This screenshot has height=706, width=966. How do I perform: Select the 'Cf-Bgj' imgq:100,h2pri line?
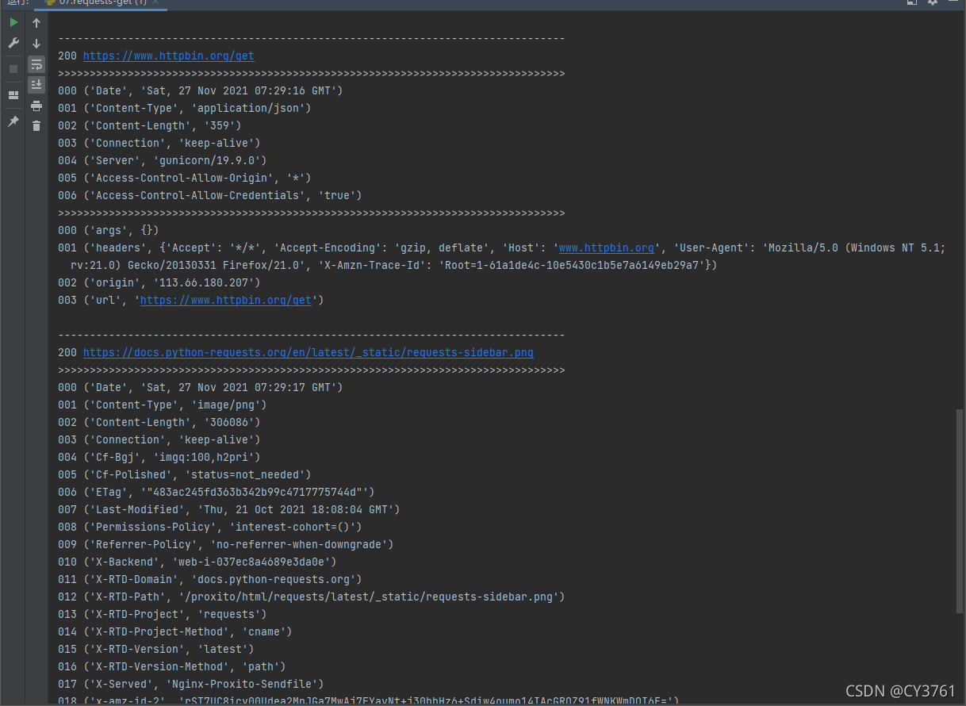pos(159,458)
